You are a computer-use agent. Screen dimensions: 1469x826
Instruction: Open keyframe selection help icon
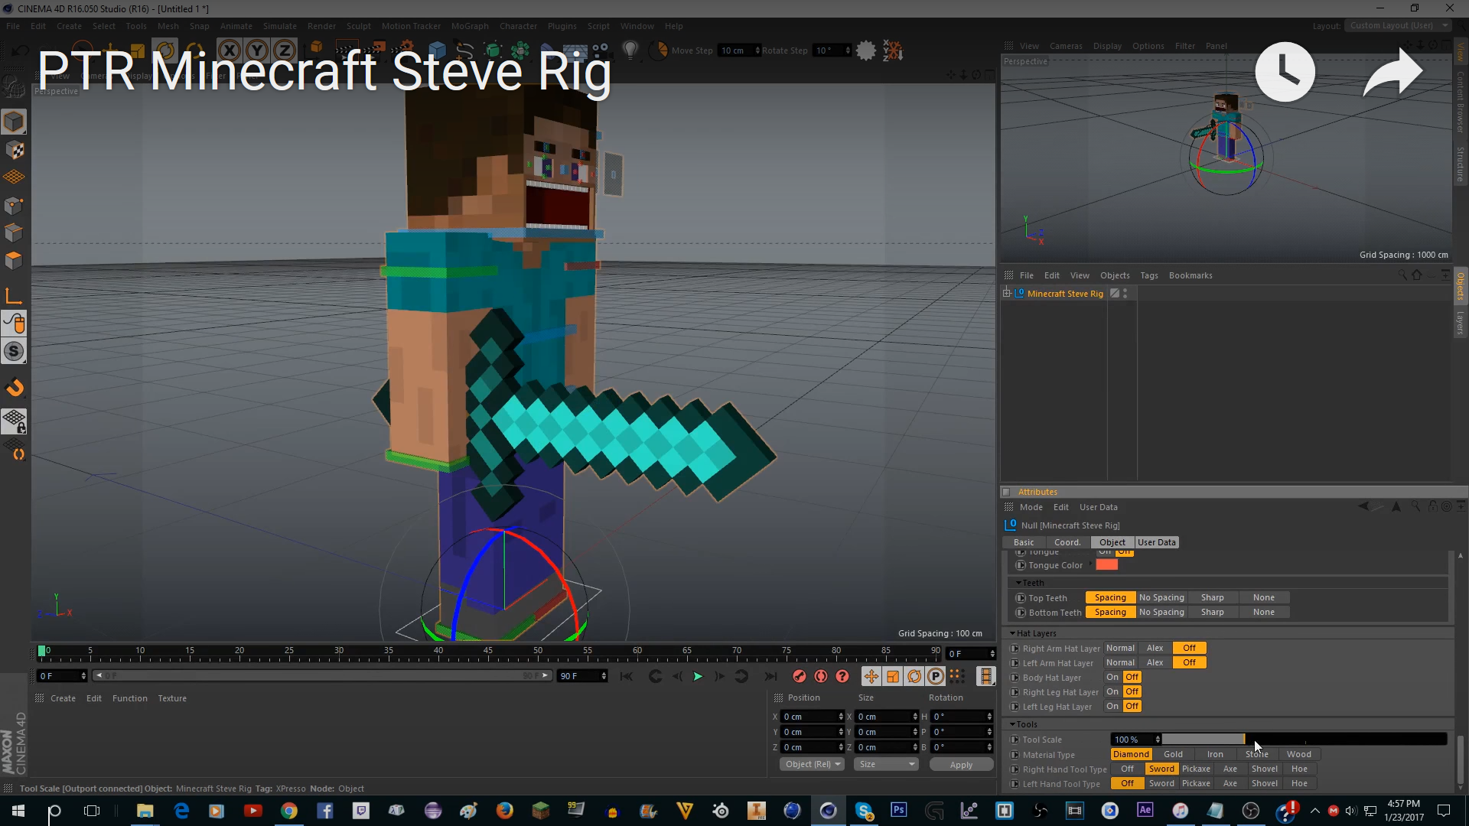coord(842,676)
